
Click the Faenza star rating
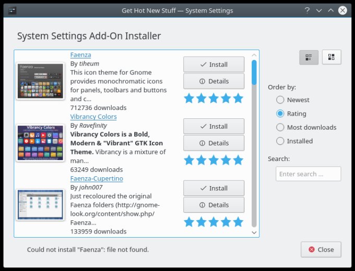pos(214,98)
